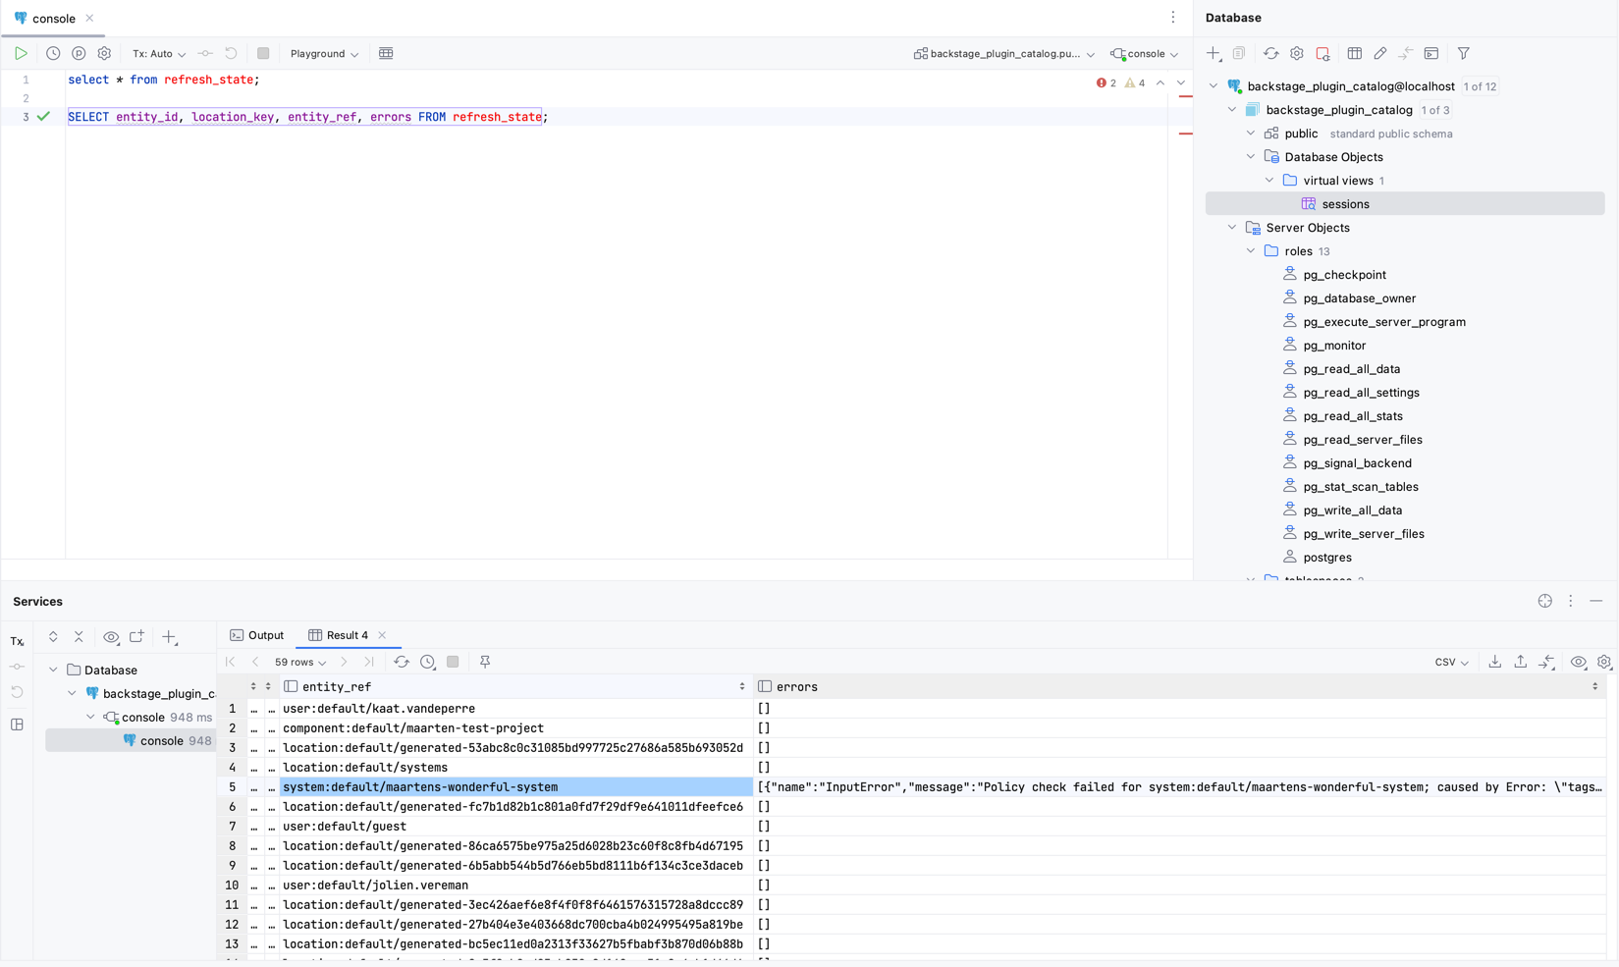Viewport: 1619px width, 967px height.
Task: Close the Result 4 tab
Action: click(x=382, y=635)
